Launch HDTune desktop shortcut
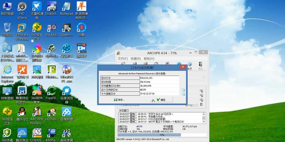The image size is (285, 142). (52, 114)
